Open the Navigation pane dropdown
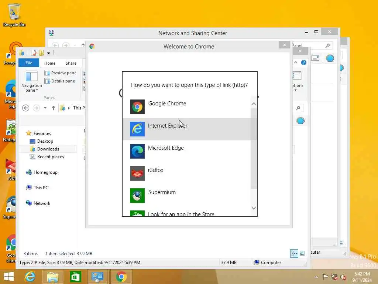This screenshot has height=284, width=378. click(x=32, y=82)
